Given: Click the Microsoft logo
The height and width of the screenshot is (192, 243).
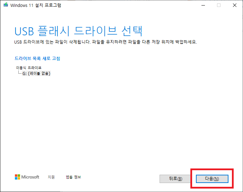Looking at the screenshot, I should click(27, 177).
